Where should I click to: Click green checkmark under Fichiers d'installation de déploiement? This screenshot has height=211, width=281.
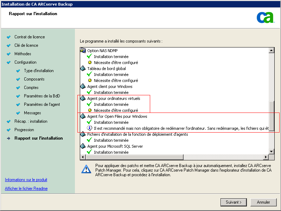point(89,140)
